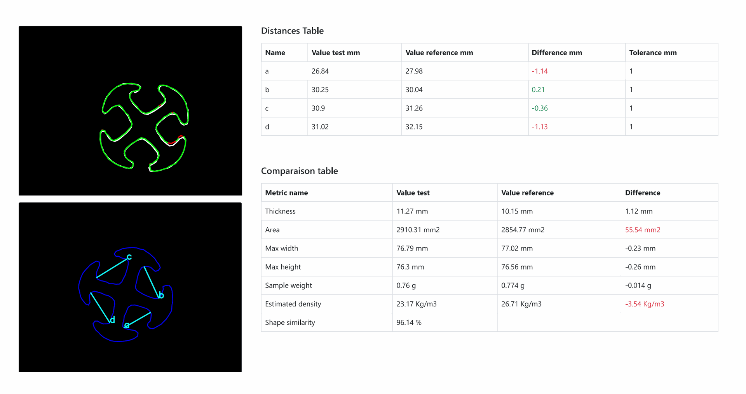746x394 pixels.
Task: Select thickness difference 1.12 mm
Action: 639,211
